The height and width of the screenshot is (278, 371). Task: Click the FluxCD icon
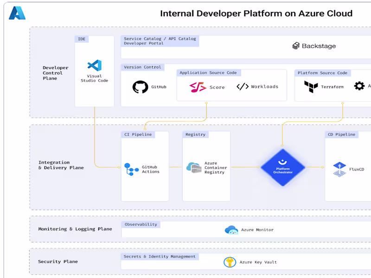pyautogui.click(x=339, y=168)
